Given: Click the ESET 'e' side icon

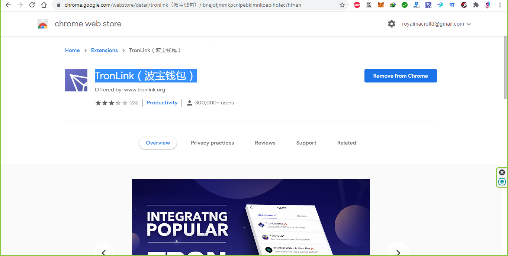Looking at the screenshot, I should pos(502,182).
